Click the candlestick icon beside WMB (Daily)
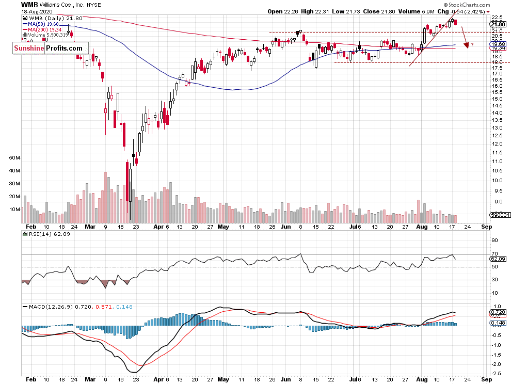Viewport: 511px width, 384px height. point(25,19)
